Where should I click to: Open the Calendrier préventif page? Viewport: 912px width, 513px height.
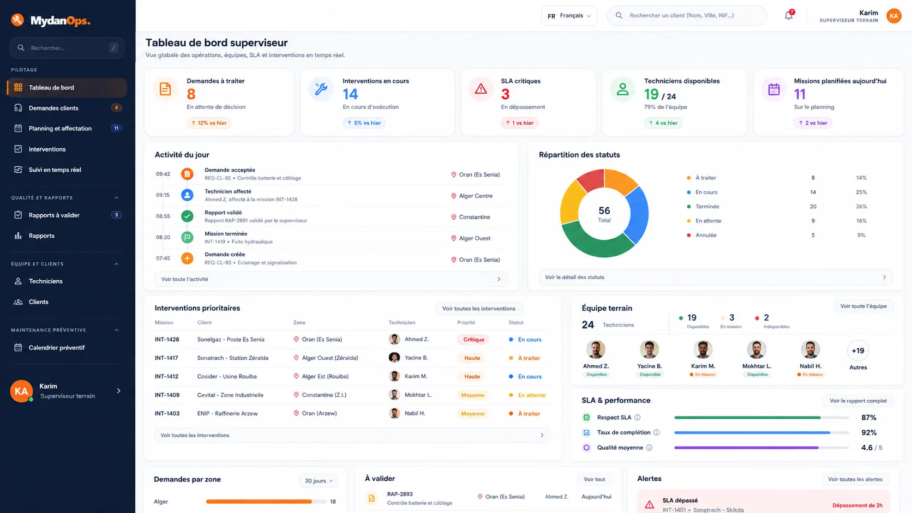[67, 347]
